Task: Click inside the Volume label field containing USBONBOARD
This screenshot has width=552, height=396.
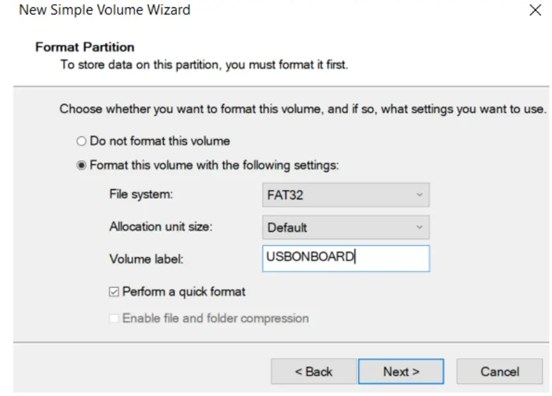Action: [345, 258]
